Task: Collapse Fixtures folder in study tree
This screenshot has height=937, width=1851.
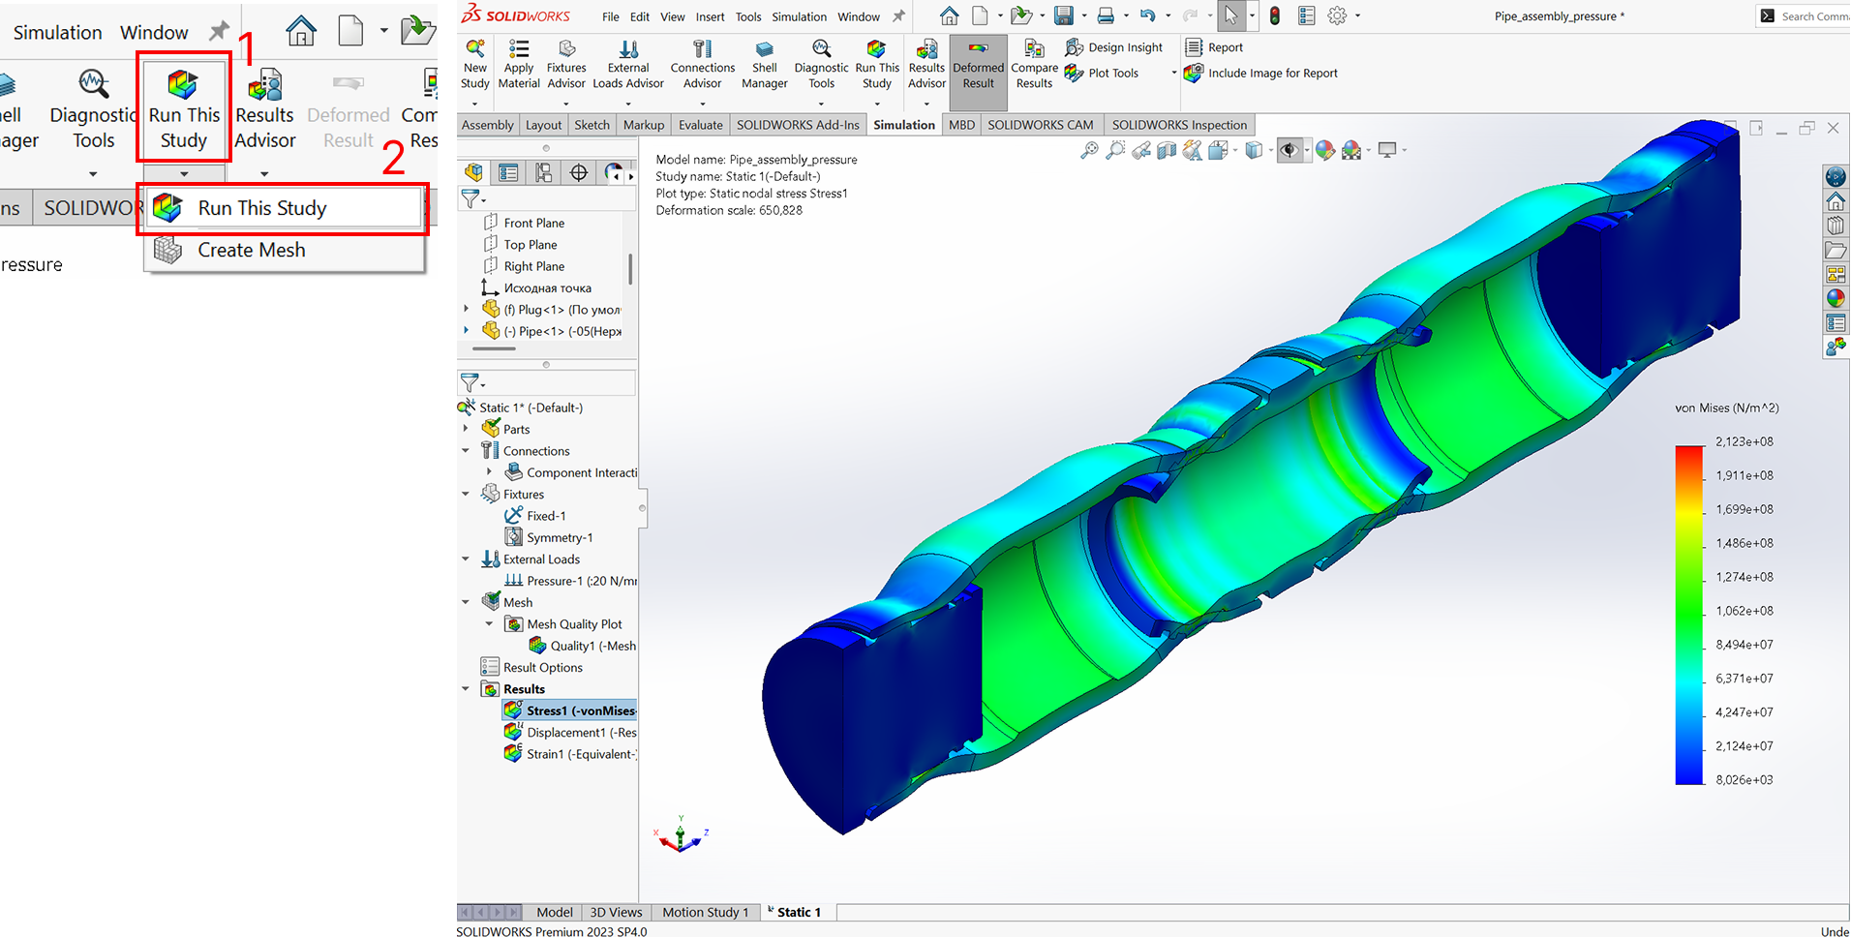Action: tap(466, 494)
